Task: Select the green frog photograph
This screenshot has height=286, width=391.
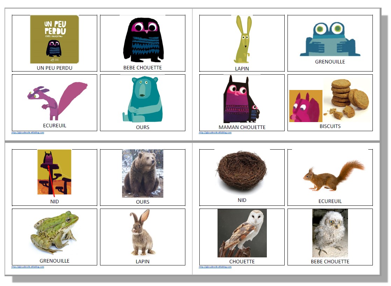Action: click(x=55, y=233)
